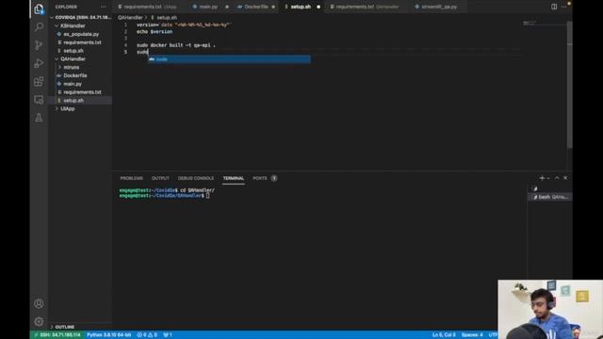This screenshot has height=339, width=603.
Task: Switch to the streamlit_qa.py editor tab
Action: tap(439, 7)
